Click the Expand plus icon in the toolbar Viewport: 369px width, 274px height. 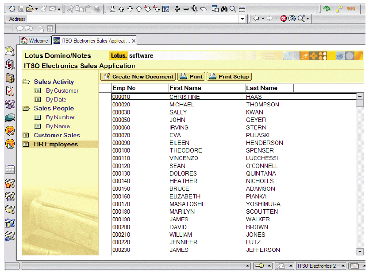pos(177,9)
